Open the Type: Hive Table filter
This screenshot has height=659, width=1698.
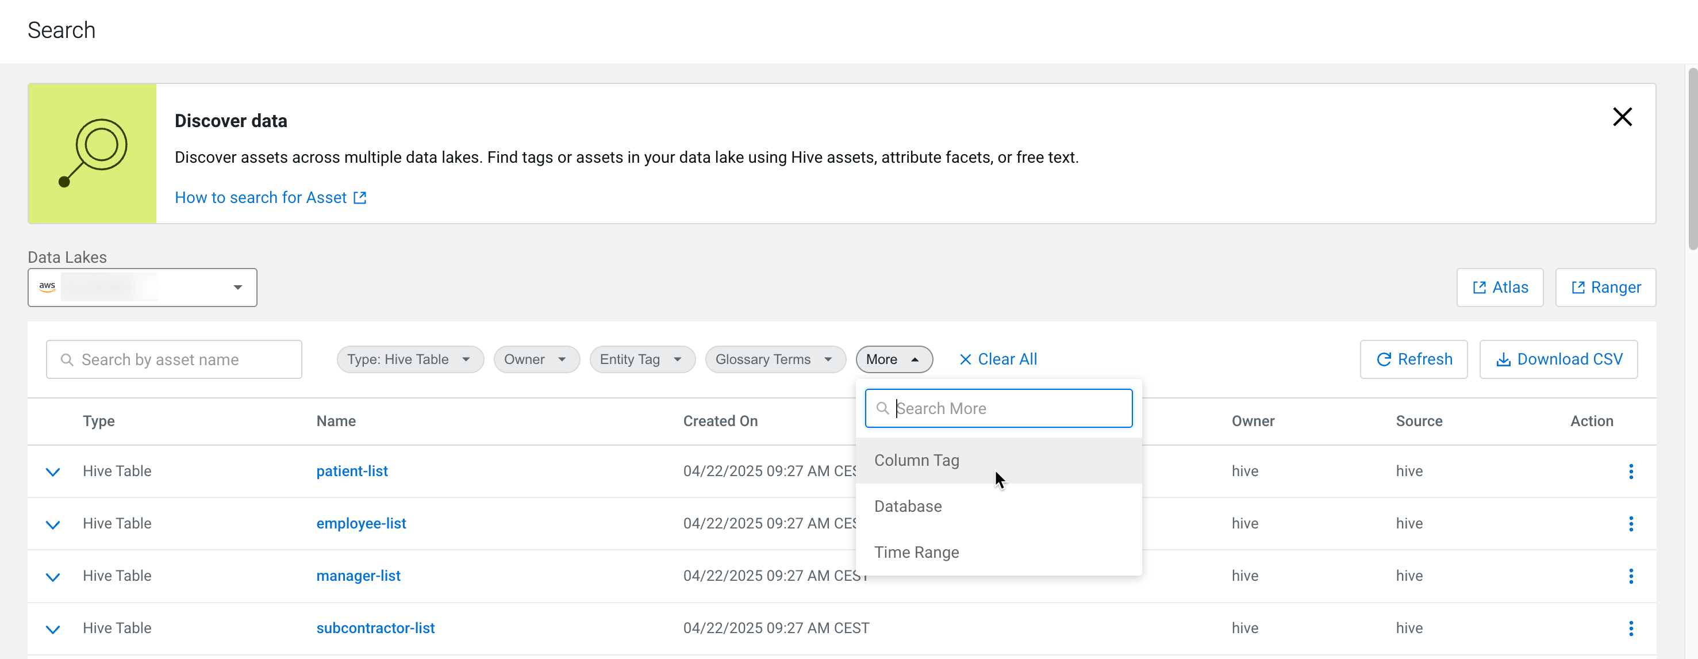click(409, 359)
